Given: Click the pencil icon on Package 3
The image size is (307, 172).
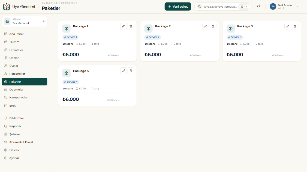Looking at the screenshot, I should [288, 26].
